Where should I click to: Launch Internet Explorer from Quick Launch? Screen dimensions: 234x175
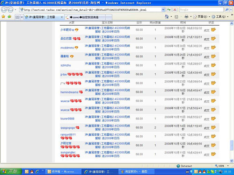[x=37, y=172]
